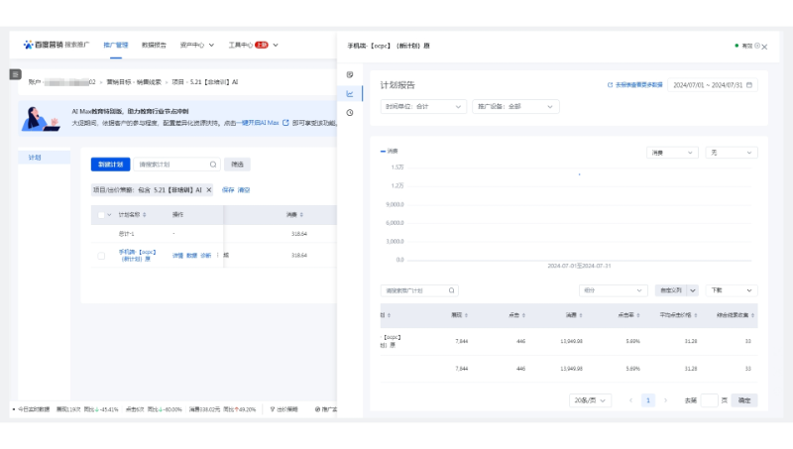Viewport: 793px width, 449px height.
Task: Click the 新建计划 button
Action: coord(110,165)
